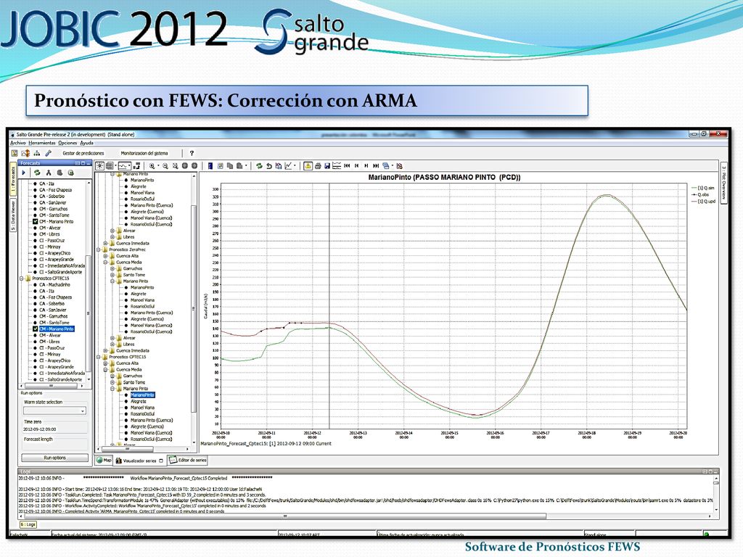Expand Cuenca Alta under Pronostico CPTEC15 in series tree
The image size is (743, 557).
coord(106,363)
